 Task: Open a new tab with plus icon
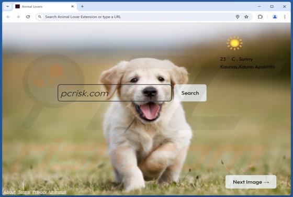coord(82,6)
